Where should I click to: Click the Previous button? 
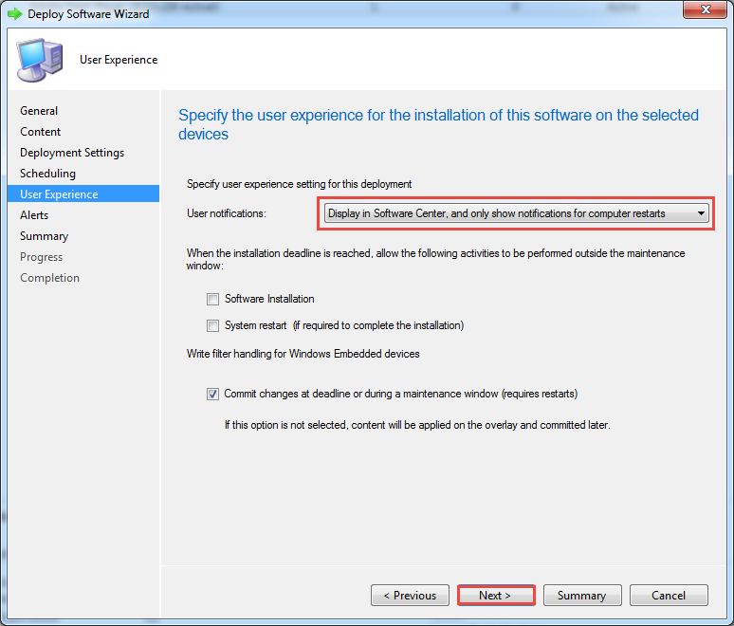click(410, 595)
